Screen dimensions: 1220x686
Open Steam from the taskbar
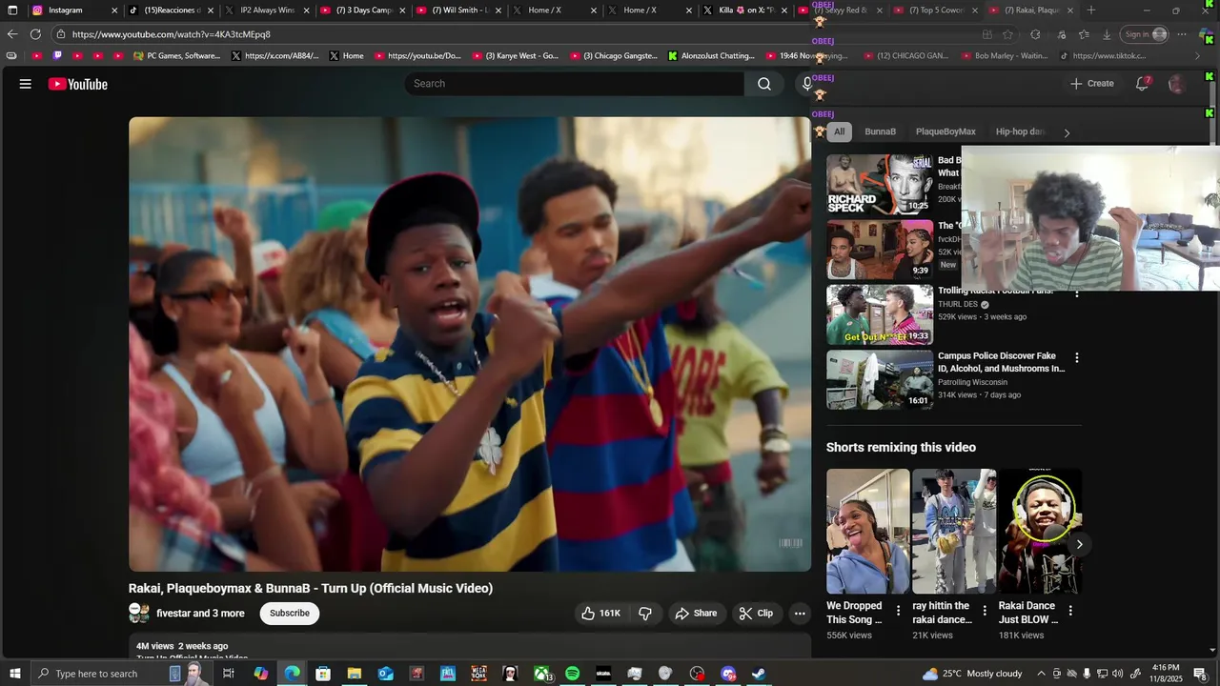click(759, 674)
